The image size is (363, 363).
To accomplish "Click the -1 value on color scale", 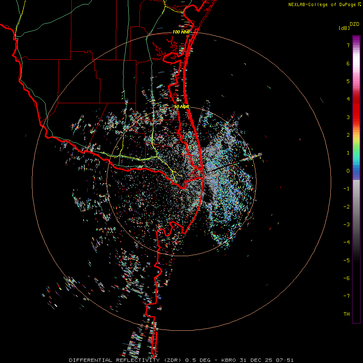I will pyautogui.click(x=346, y=189).
